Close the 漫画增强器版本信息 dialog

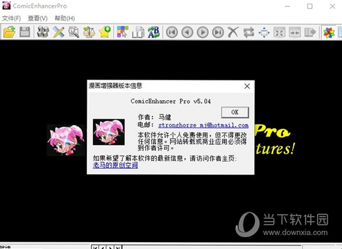click(x=247, y=86)
